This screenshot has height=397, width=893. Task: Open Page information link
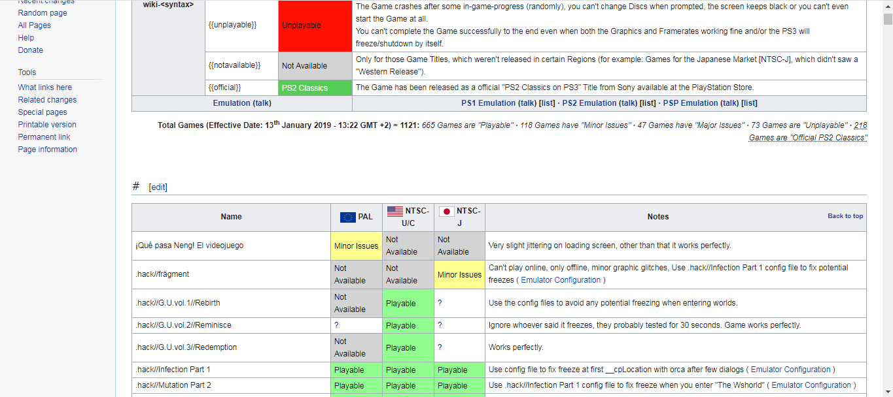click(x=48, y=150)
